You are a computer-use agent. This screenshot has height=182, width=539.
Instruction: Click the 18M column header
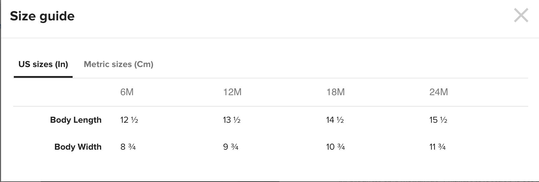[336, 92]
